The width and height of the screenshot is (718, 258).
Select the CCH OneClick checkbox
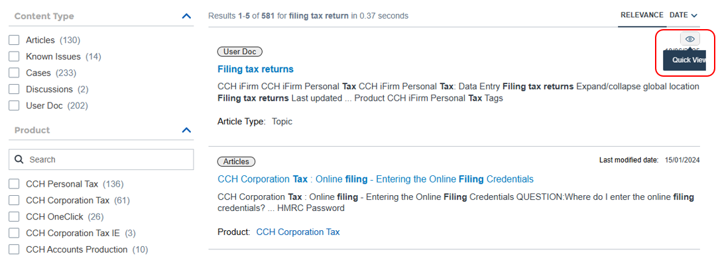tap(14, 217)
